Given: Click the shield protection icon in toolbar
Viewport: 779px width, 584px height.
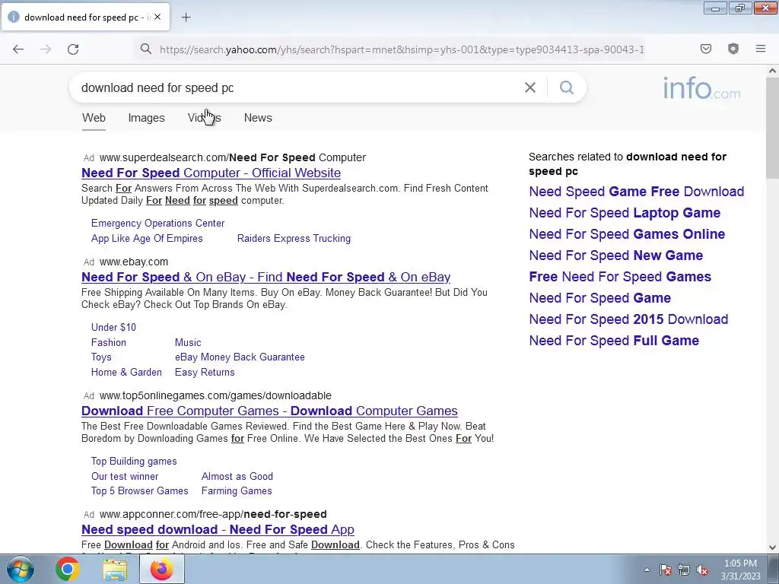Looking at the screenshot, I should point(733,49).
